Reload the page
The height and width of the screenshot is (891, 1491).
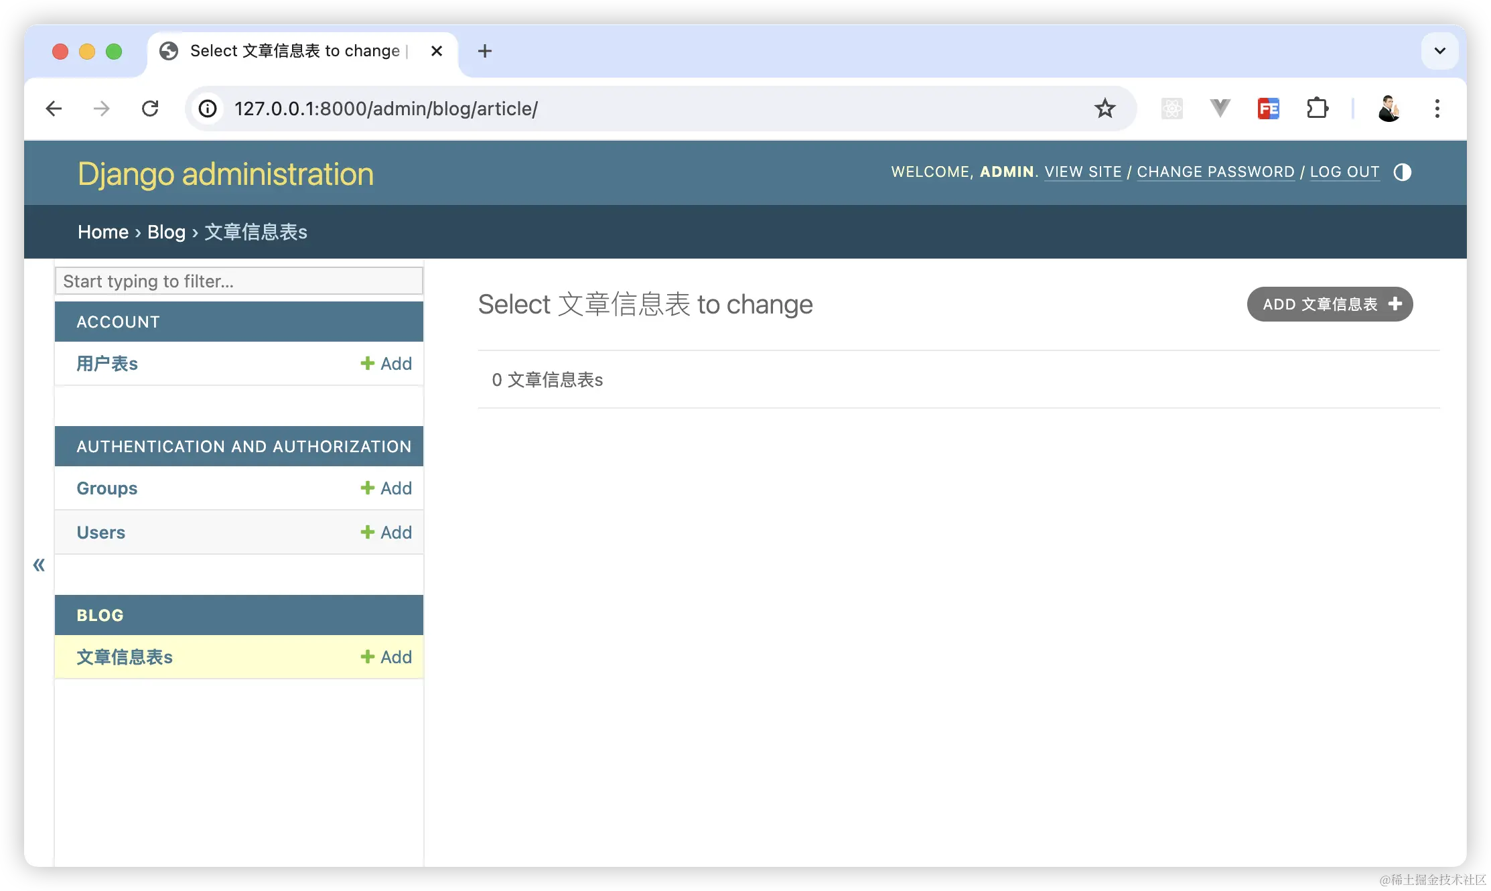[x=150, y=108]
